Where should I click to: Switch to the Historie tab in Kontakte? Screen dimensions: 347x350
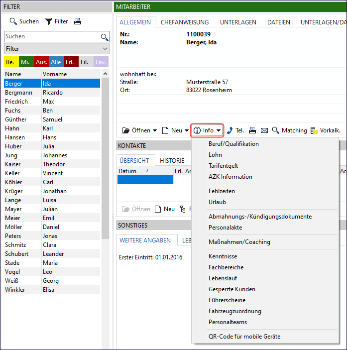[x=172, y=160]
